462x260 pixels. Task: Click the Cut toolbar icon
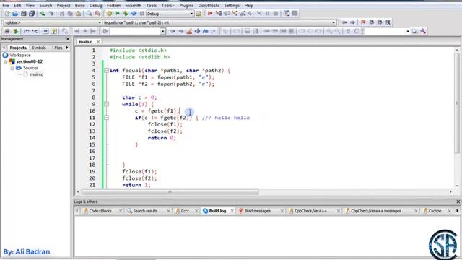62,14
